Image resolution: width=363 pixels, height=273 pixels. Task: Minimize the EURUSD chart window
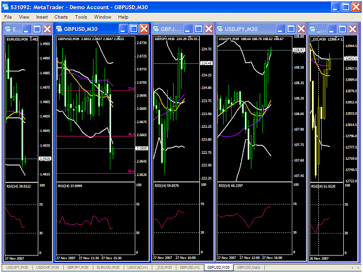[26, 29]
